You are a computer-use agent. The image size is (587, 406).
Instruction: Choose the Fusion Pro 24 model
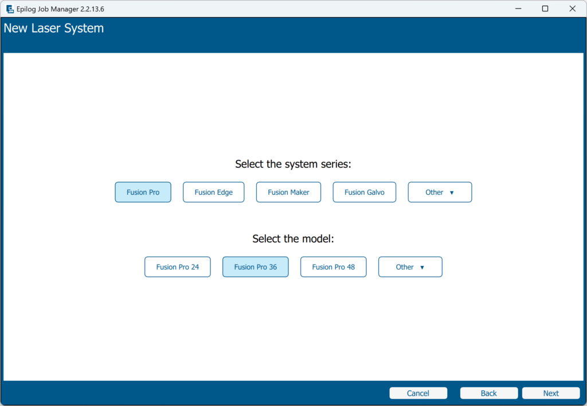tap(178, 267)
